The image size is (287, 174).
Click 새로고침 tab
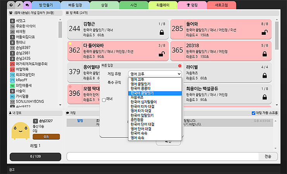221,5
